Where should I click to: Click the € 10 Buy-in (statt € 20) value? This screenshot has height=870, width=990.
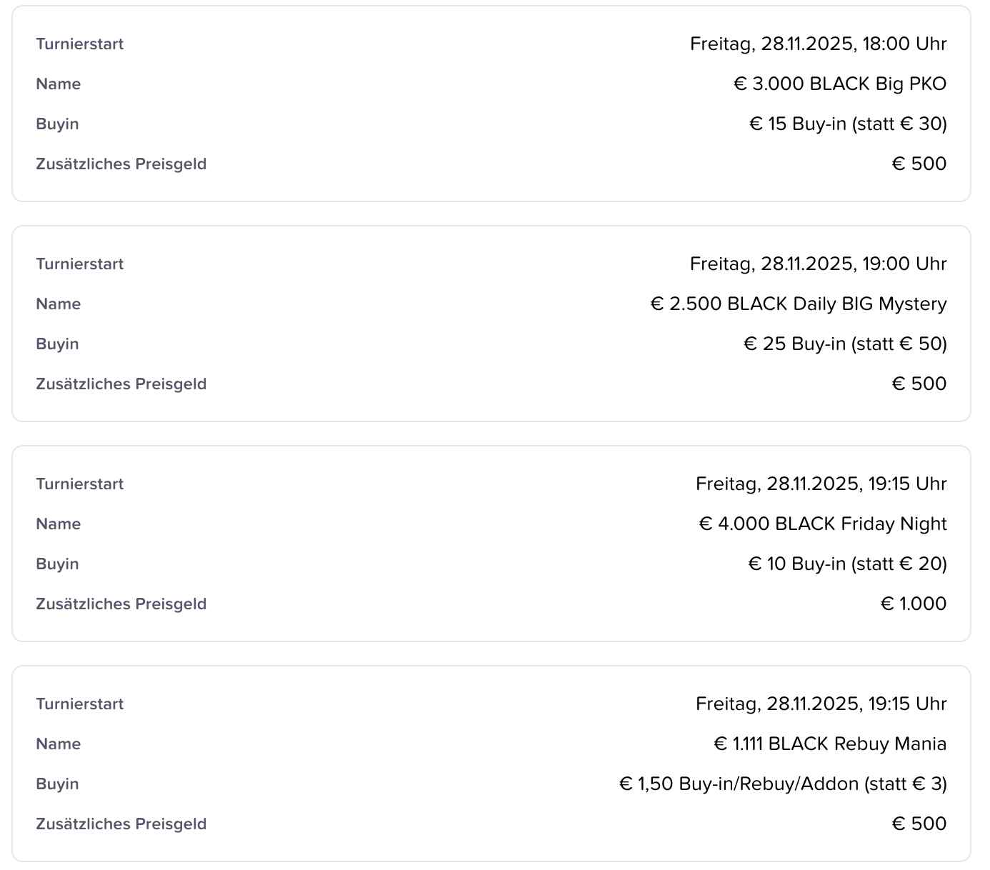[x=846, y=564]
